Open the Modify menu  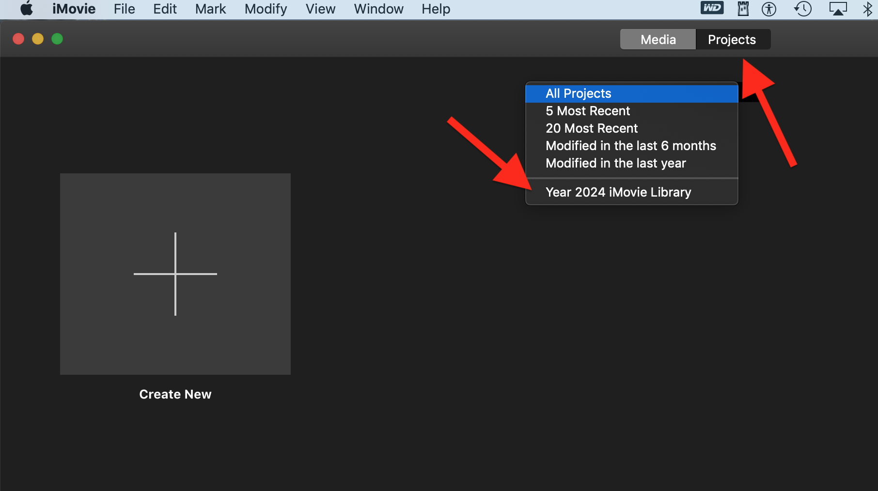pos(266,9)
